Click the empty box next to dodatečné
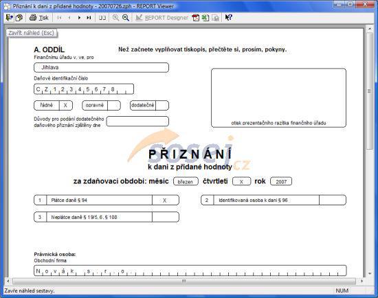The height and width of the screenshot is (298, 378). click(x=162, y=105)
